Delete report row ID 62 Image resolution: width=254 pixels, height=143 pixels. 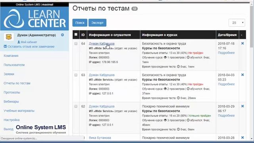242,106
